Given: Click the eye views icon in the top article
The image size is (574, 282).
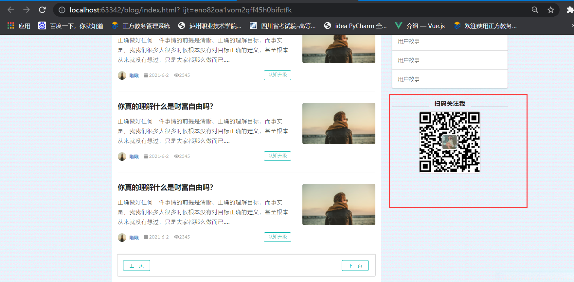Looking at the screenshot, I should [176, 75].
